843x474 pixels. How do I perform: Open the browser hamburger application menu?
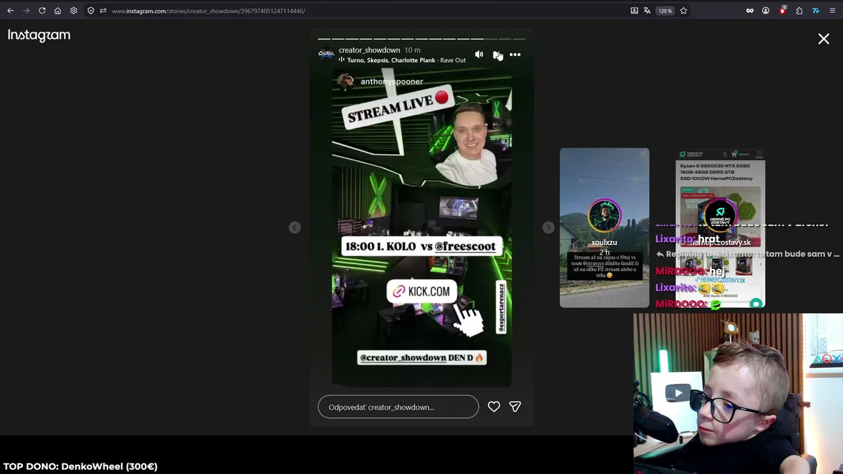(832, 11)
